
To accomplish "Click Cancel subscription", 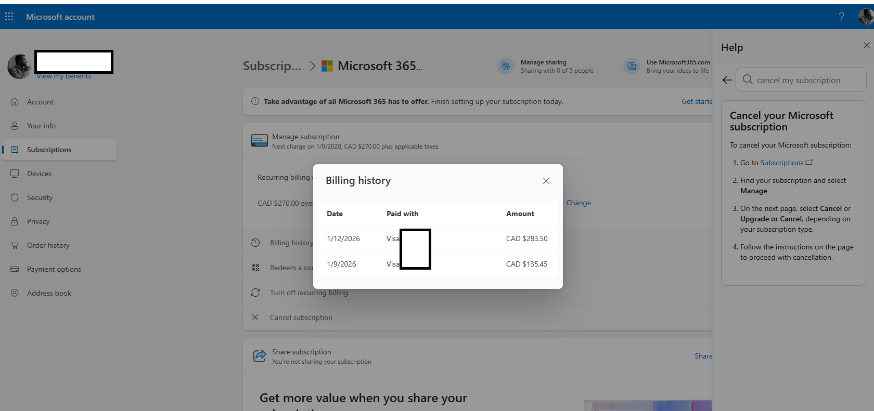I will 301,317.
